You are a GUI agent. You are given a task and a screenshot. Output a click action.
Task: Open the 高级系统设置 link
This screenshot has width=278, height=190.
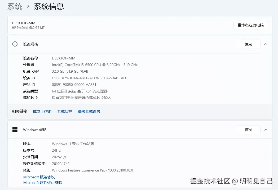coord(89,112)
